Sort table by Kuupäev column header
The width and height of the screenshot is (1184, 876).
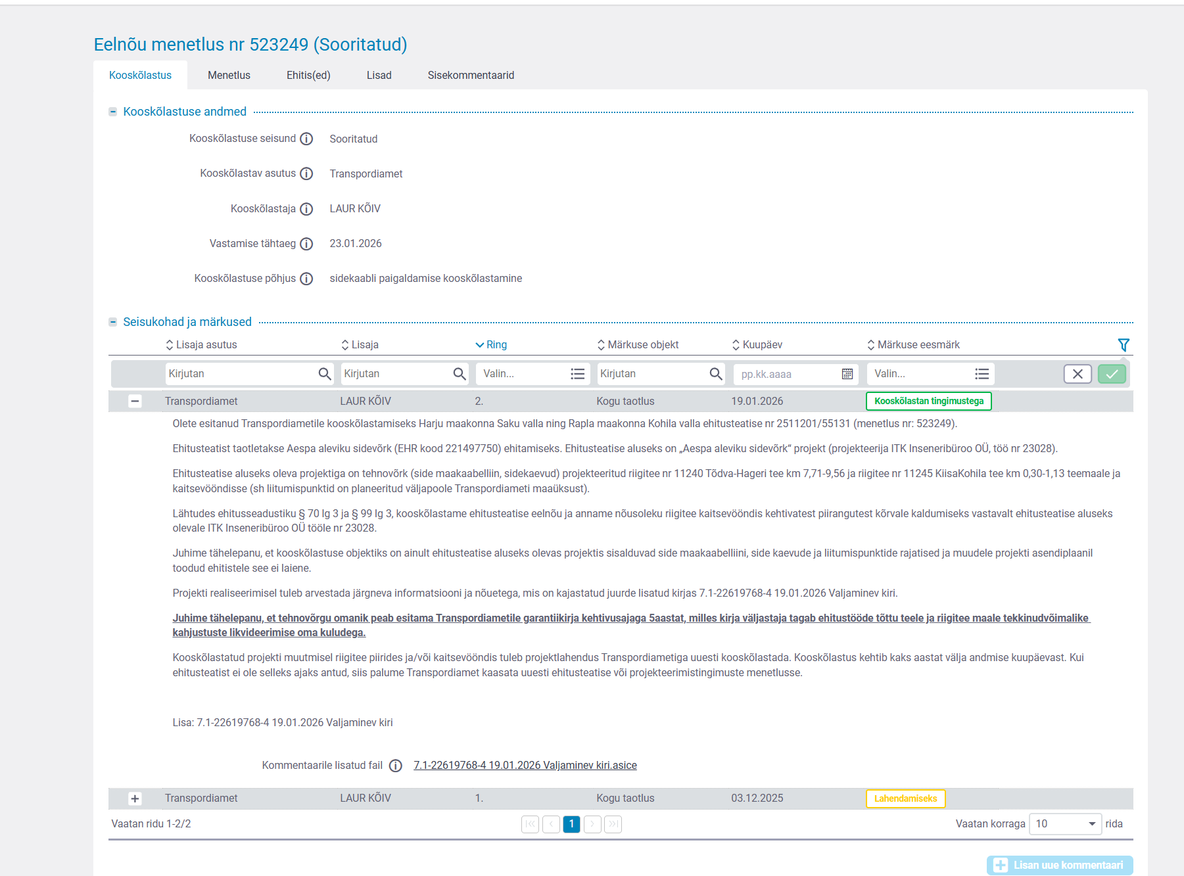coord(761,345)
